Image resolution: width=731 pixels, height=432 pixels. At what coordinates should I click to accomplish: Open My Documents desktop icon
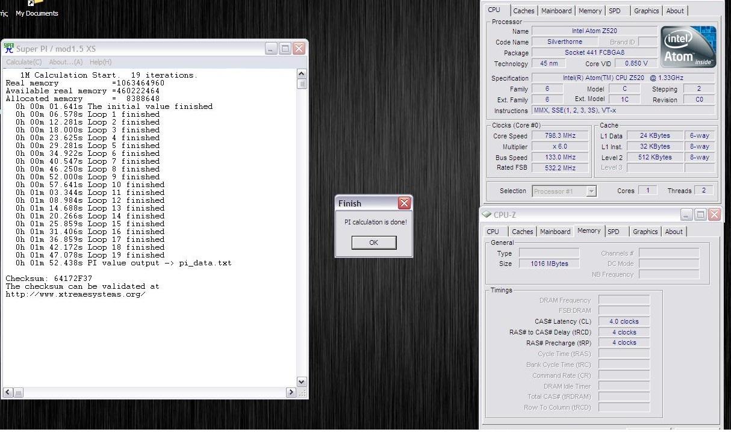37,9
